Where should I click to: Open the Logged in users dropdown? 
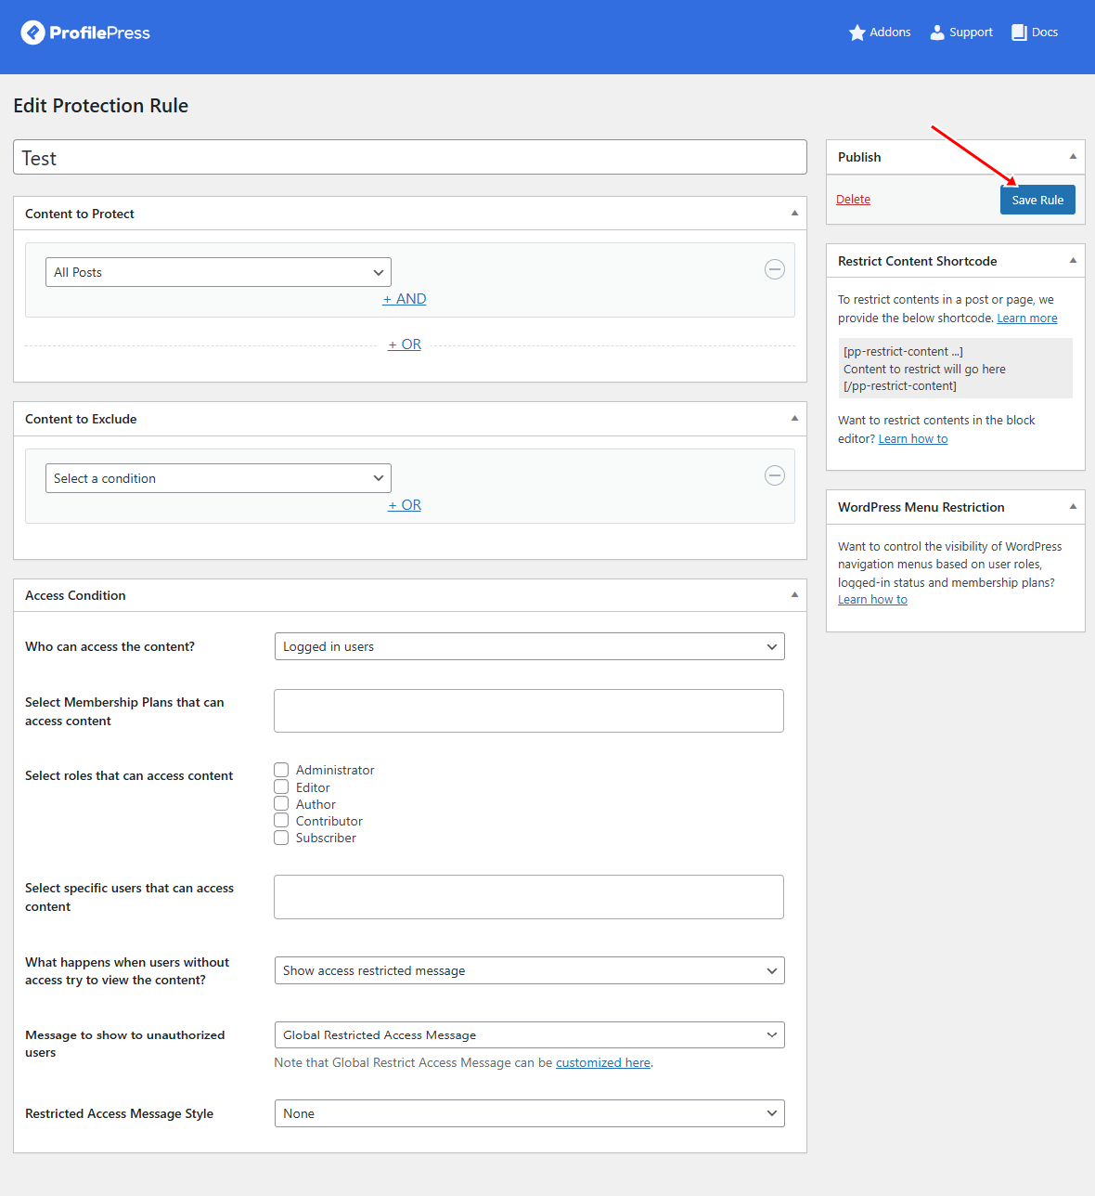pyautogui.click(x=529, y=646)
